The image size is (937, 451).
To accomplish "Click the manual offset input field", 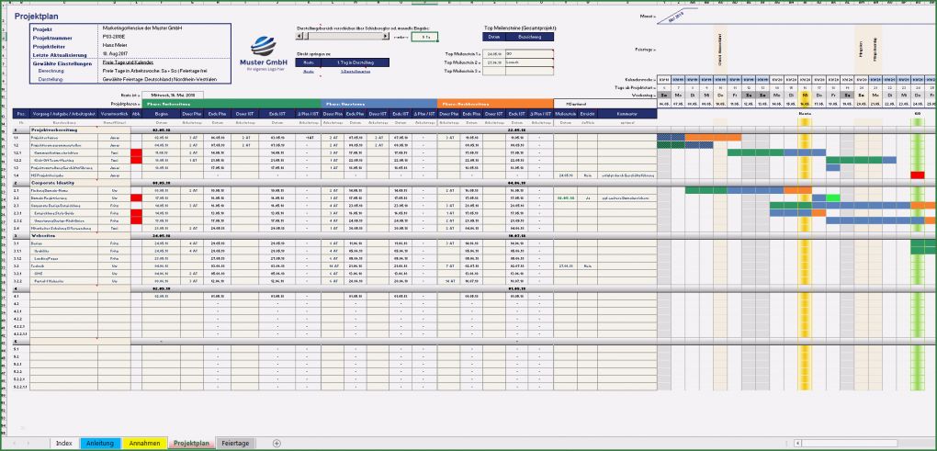I will coord(424,38).
